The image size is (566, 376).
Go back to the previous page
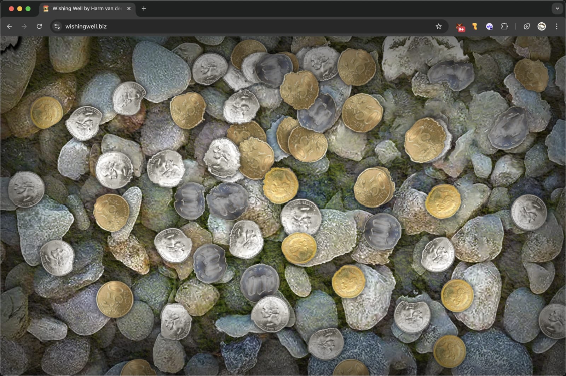click(x=10, y=27)
